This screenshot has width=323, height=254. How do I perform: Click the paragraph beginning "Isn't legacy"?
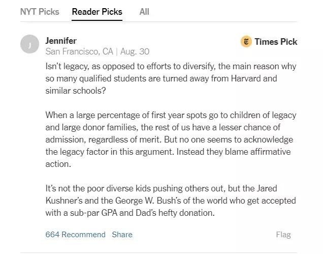click(x=171, y=78)
